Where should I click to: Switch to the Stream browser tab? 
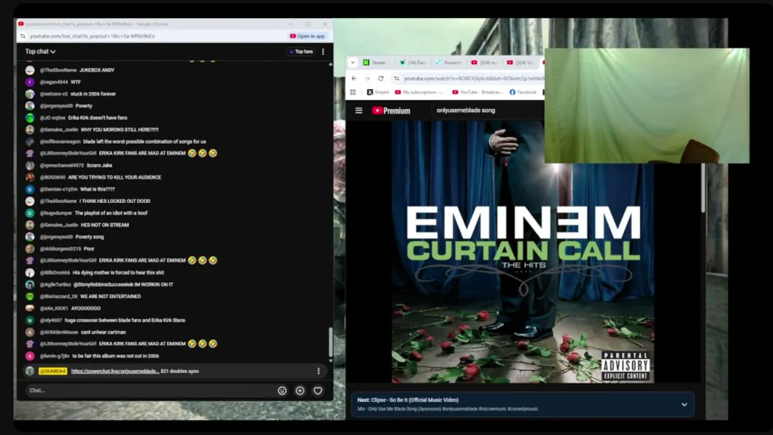coord(376,62)
